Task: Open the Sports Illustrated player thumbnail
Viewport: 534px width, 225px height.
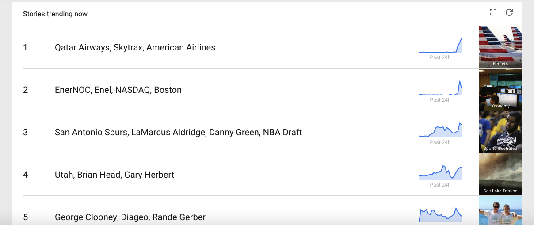Action: [x=500, y=132]
